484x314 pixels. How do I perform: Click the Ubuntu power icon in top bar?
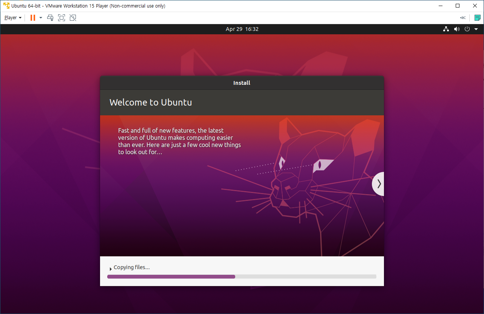click(467, 29)
